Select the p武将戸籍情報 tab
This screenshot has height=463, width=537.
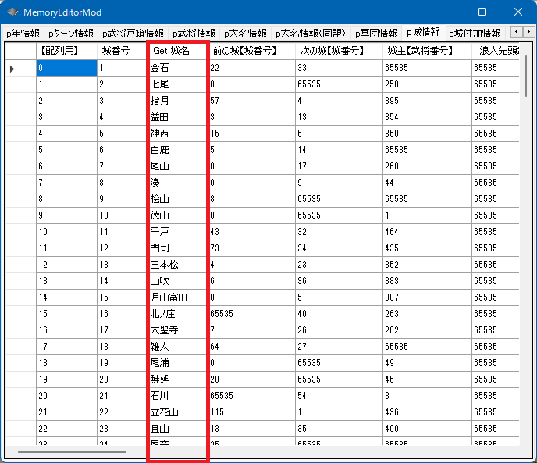[x=133, y=34]
